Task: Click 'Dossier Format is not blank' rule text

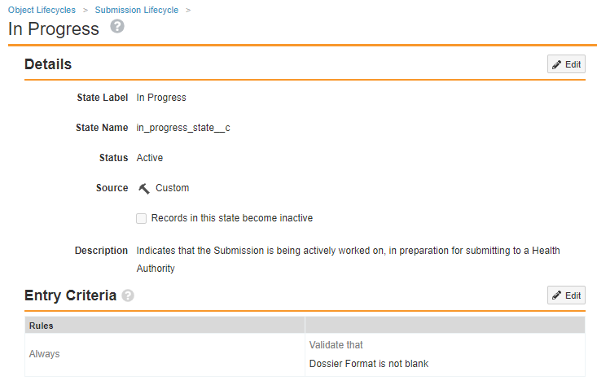Action: point(368,364)
